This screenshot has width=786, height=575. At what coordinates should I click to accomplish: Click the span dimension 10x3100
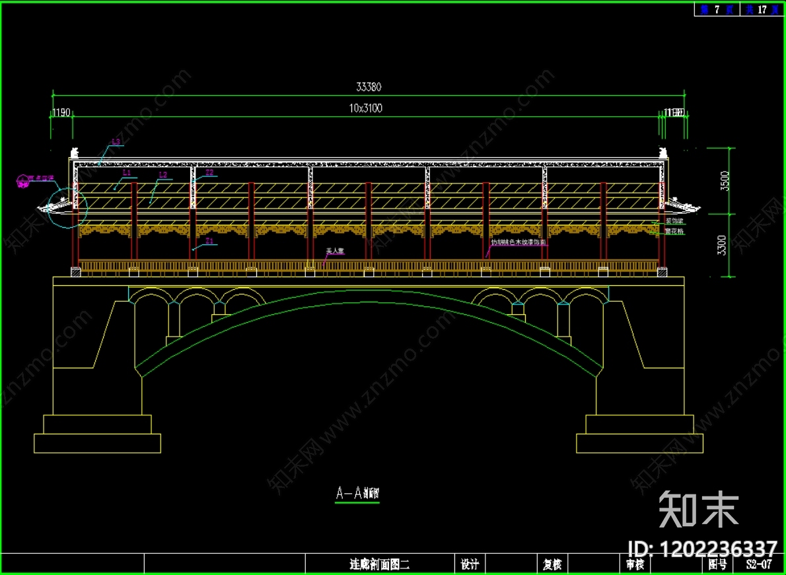[365, 108]
